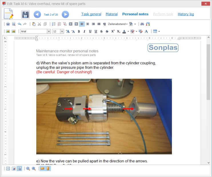Click the zoom in magnifier icon
This screenshot has width=212, height=177.
(34, 169)
